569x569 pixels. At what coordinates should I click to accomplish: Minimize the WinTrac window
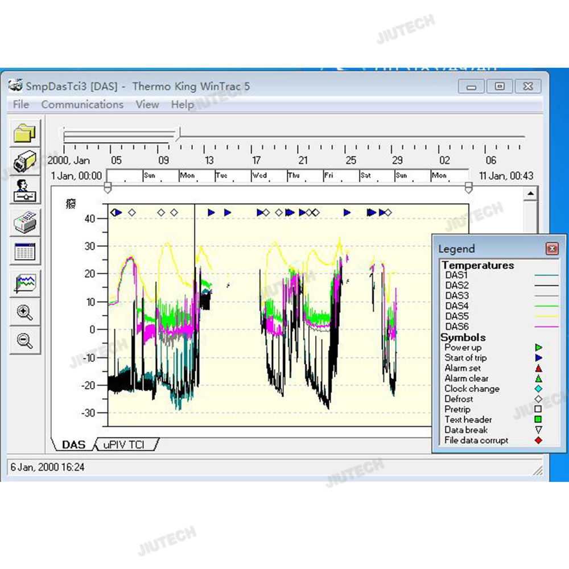pos(471,86)
